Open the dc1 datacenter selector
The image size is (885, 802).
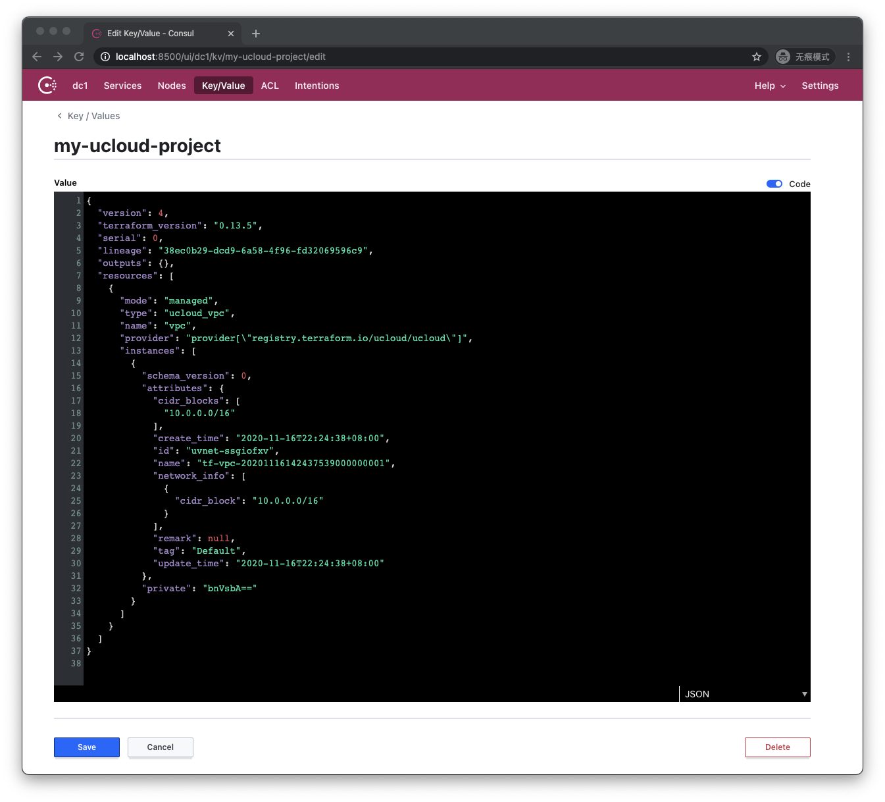tap(80, 86)
